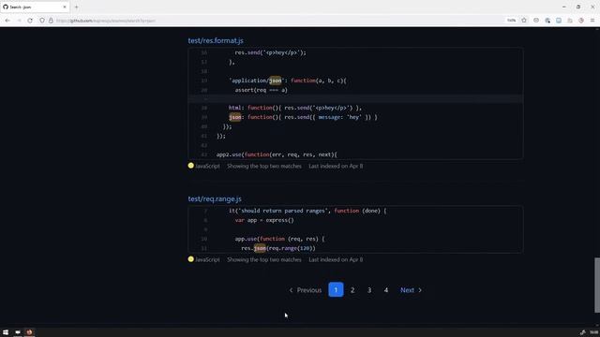The height and width of the screenshot is (337, 600).
Task: Bookmark this page with the star icon
Action: pyautogui.click(x=524, y=21)
